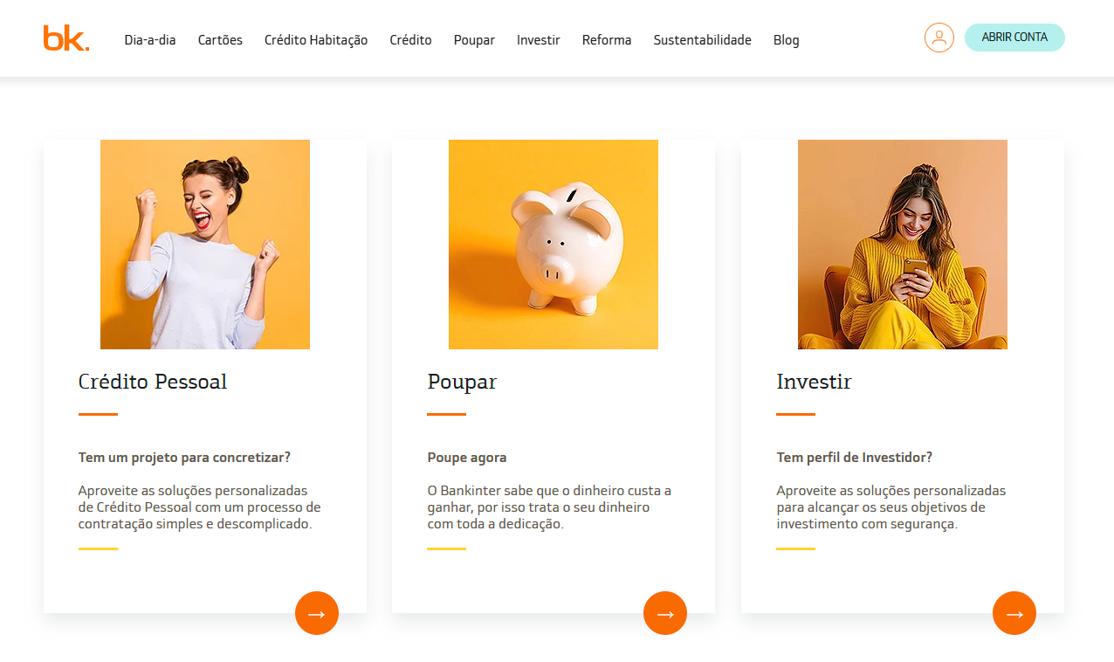The width and height of the screenshot is (1114, 662).
Task: Open the Crédito navigation item
Action: tap(411, 40)
